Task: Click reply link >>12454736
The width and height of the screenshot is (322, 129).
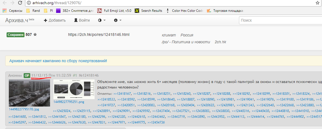Action: coord(156,123)
